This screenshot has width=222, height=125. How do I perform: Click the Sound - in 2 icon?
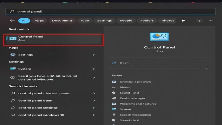click(x=114, y=93)
